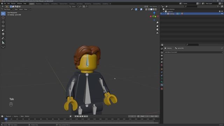Collapse the Collection tree item

[x=163, y=12]
